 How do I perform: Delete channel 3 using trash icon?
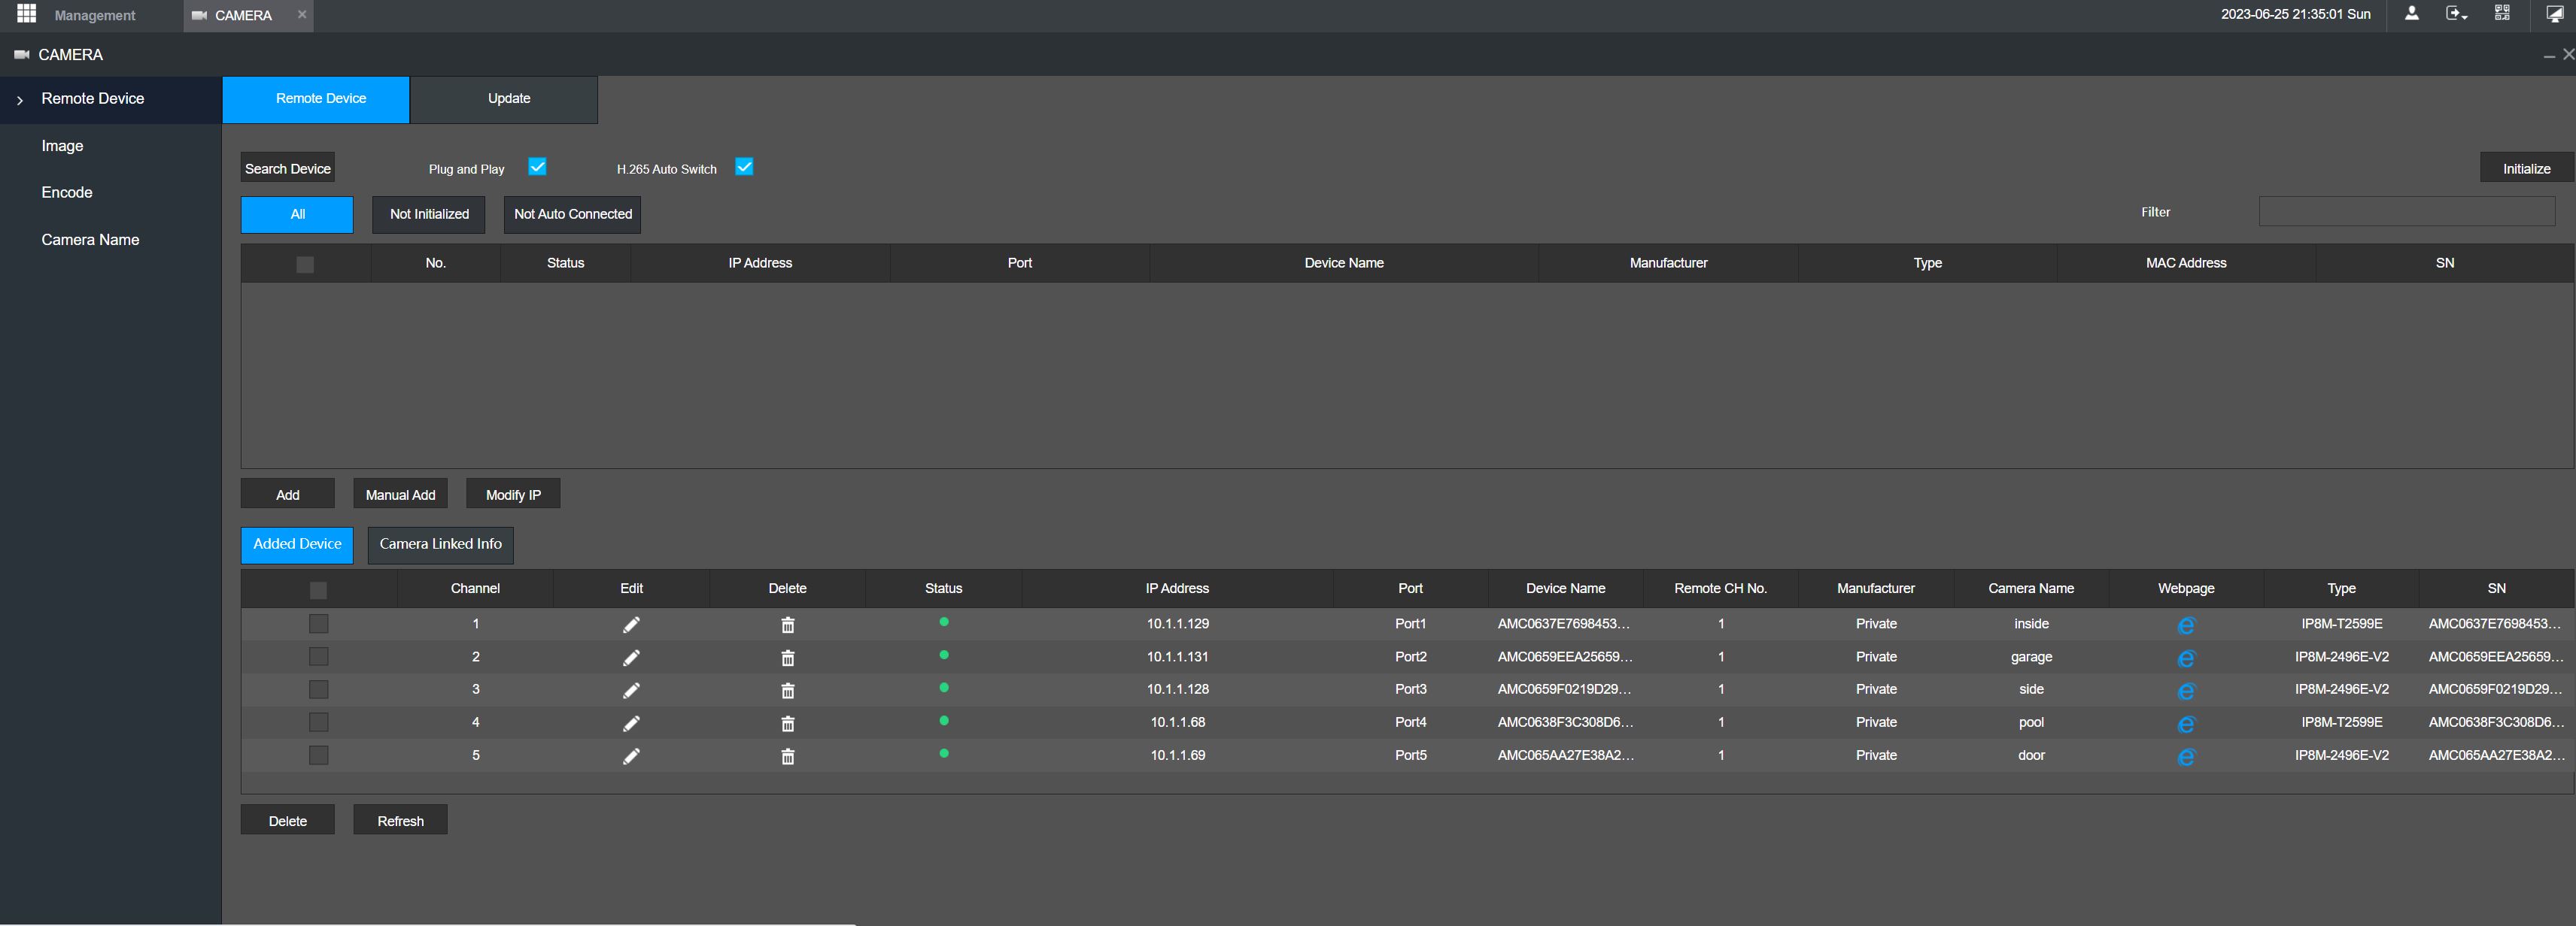[788, 690]
